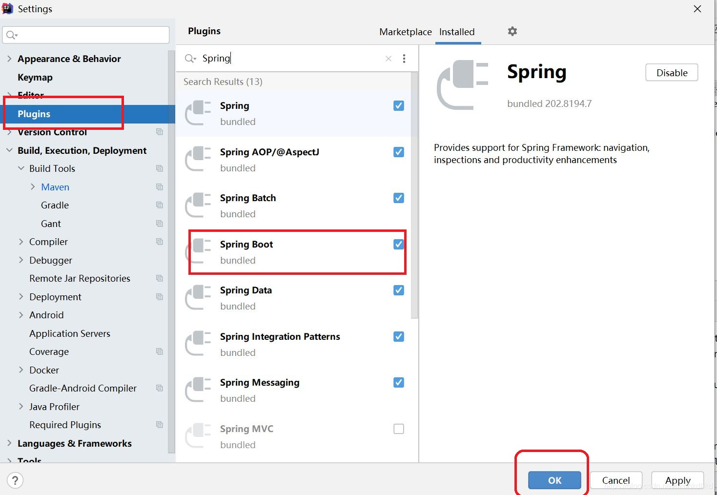Focus the settings search field

tap(86, 35)
